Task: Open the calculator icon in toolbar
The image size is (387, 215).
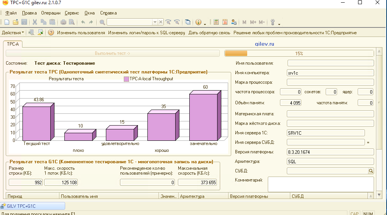Action: click(x=216, y=22)
